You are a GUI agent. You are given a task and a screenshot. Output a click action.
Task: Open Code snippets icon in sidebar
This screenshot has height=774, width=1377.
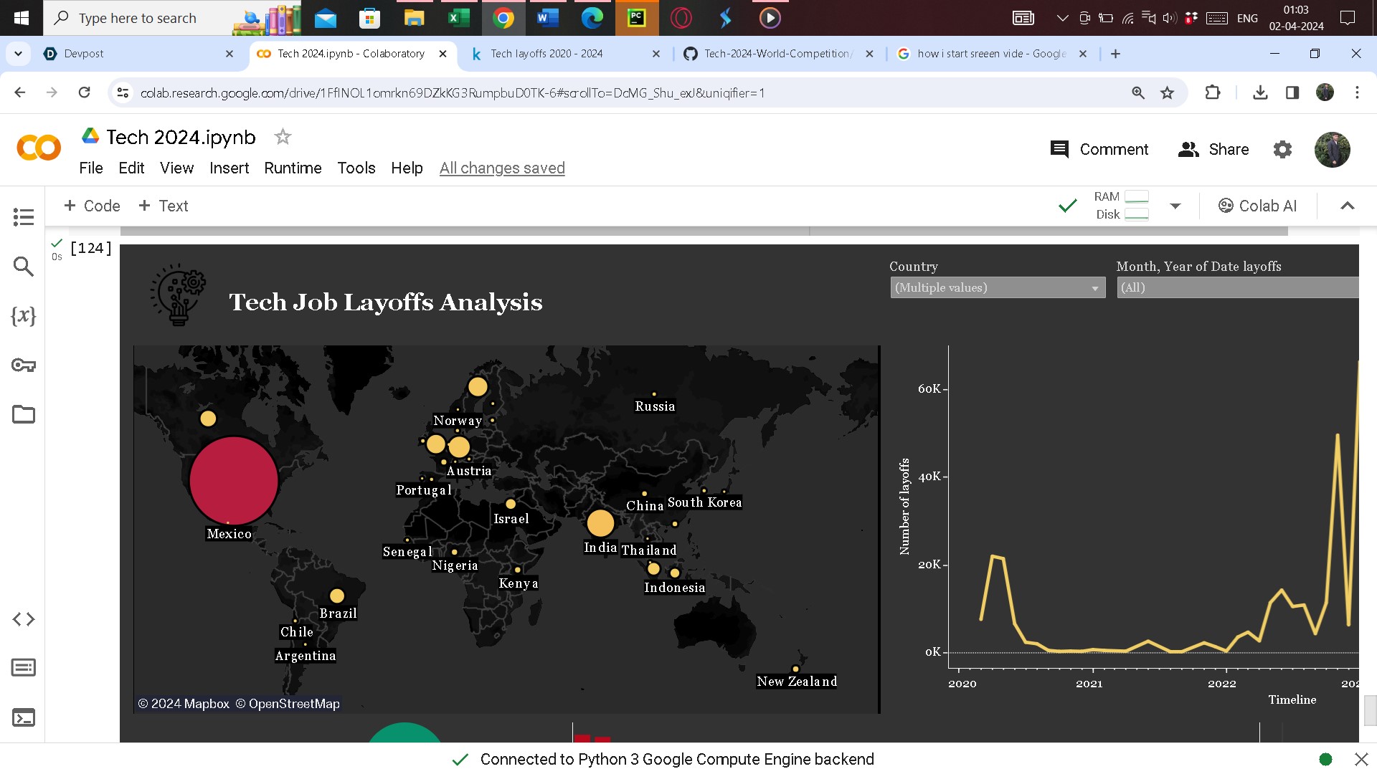coord(24,619)
